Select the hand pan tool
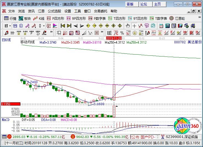 pyautogui.click(x=128, y=26)
